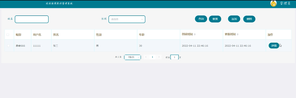Screen dimensions: 296x98
Task: Sort by 更新时间 arrow icon
Action: point(238,34)
